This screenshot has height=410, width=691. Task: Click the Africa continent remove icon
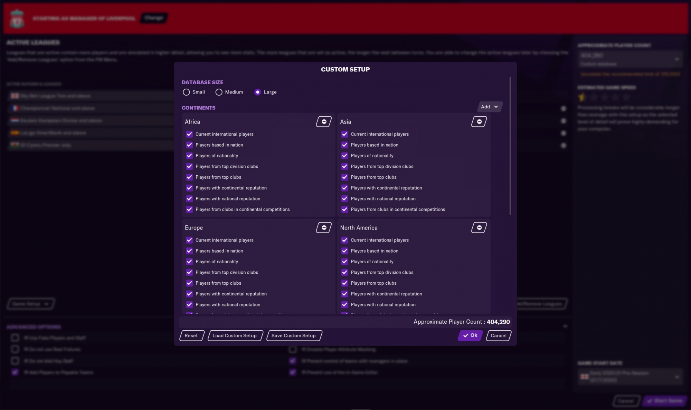click(x=324, y=121)
